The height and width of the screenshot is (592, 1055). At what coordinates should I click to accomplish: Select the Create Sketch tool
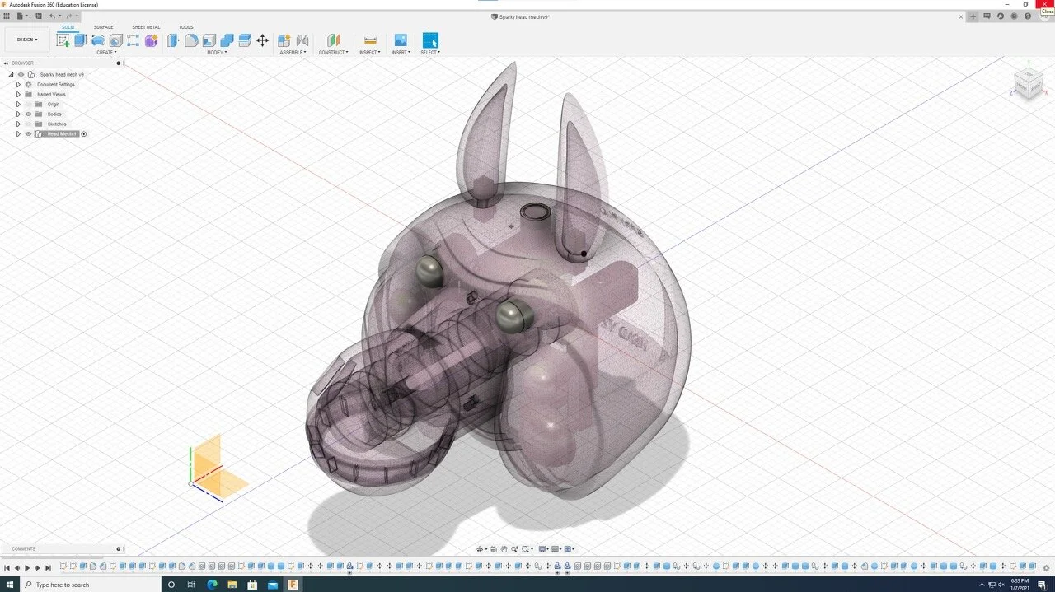tap(63, 40)
